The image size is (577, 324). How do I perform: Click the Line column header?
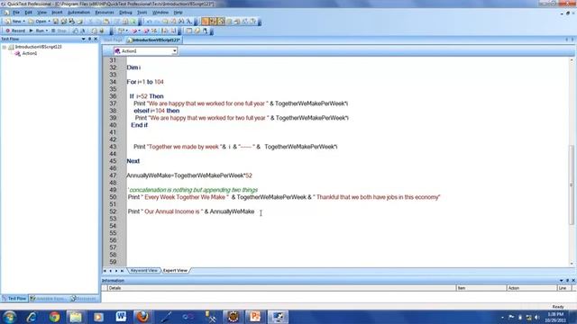565,288
